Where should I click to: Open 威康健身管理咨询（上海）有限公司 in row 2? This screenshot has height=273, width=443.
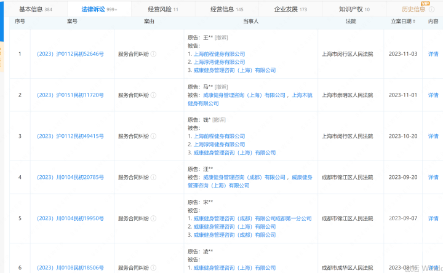[x=244, y=95]
